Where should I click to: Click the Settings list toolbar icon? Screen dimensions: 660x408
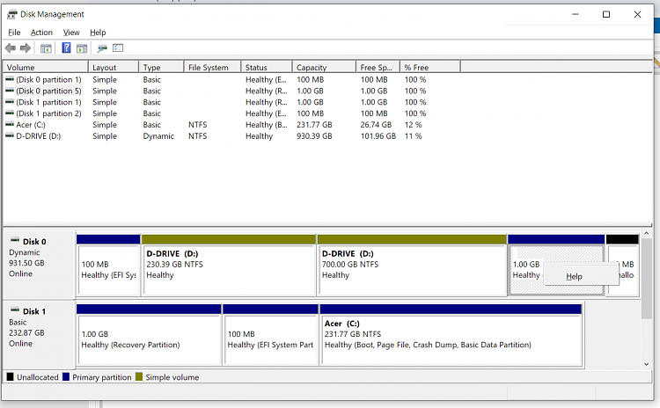click(x=118, y=48)
